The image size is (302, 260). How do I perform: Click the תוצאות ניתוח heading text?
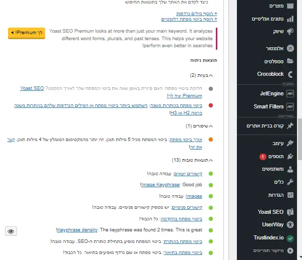tap(204, 60)
